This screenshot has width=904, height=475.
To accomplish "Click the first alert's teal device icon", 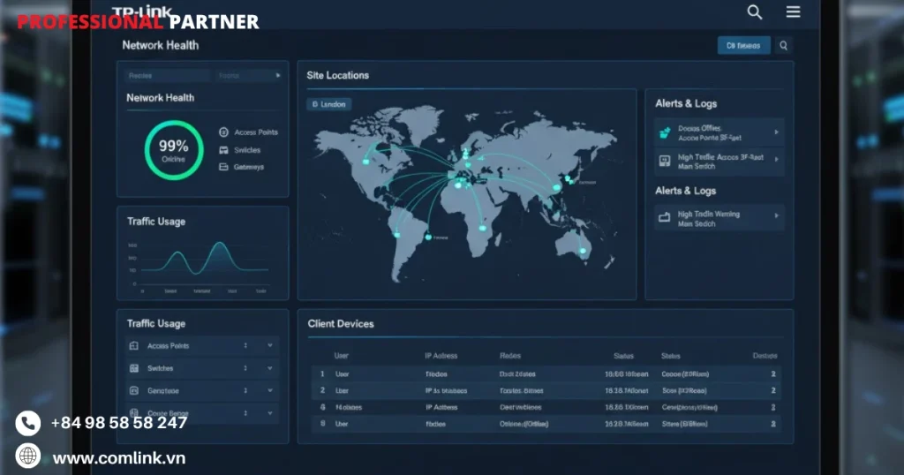I will click(x=665, y=133).
